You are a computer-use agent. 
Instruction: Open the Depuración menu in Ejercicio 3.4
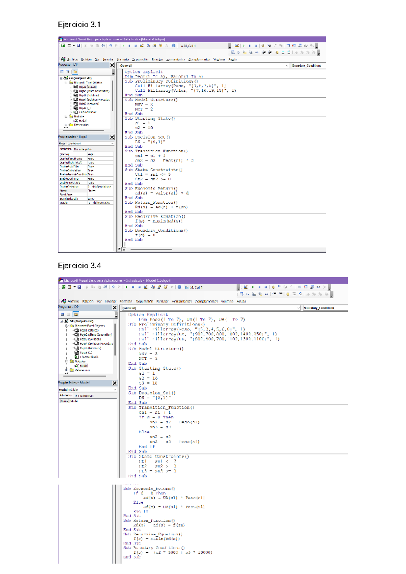144,301
